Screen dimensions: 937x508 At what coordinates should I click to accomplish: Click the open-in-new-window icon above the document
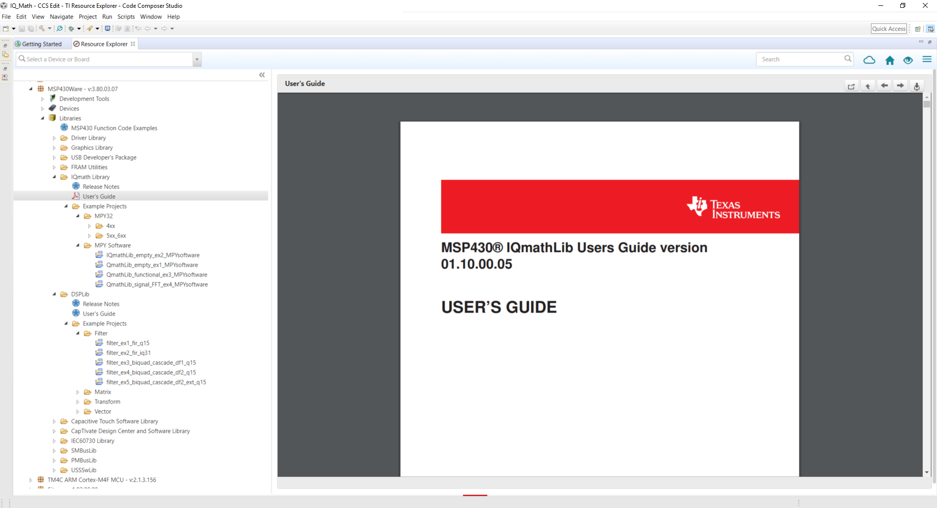point(851,86)
